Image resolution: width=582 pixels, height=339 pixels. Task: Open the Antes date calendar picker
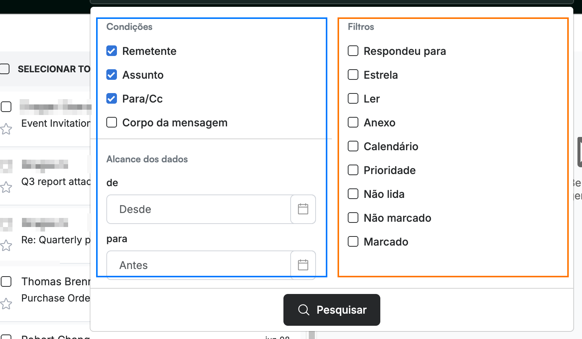coord(303,265)
